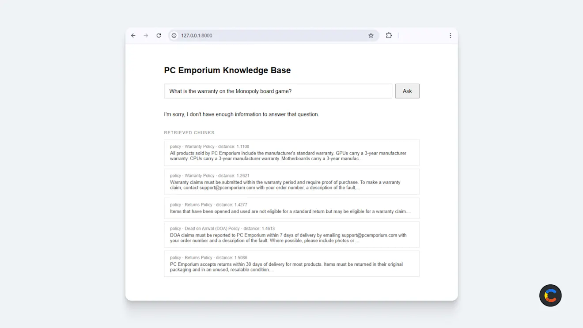583x328 pixels.
Task: Open the browser extensions puzzle icon
Action: pos(389,35)
